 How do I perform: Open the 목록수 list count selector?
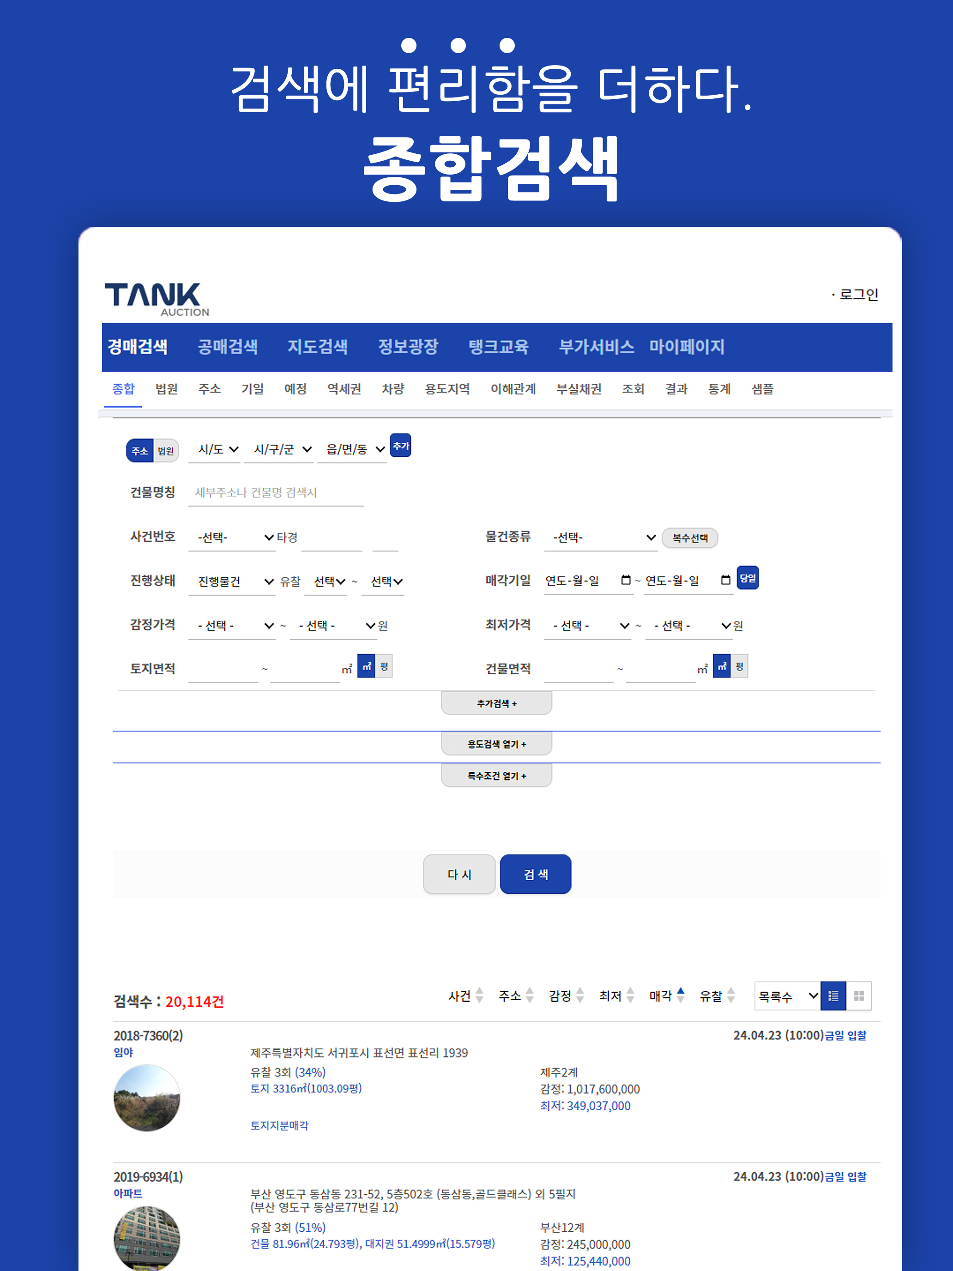(786, 996)
